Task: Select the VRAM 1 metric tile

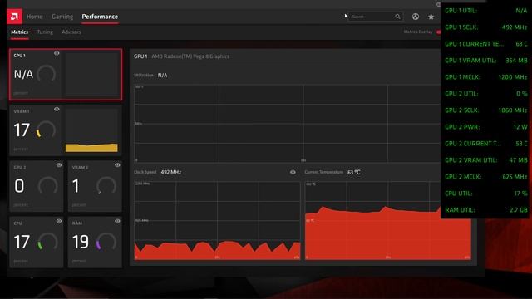Action: click(x=66, y=130)
